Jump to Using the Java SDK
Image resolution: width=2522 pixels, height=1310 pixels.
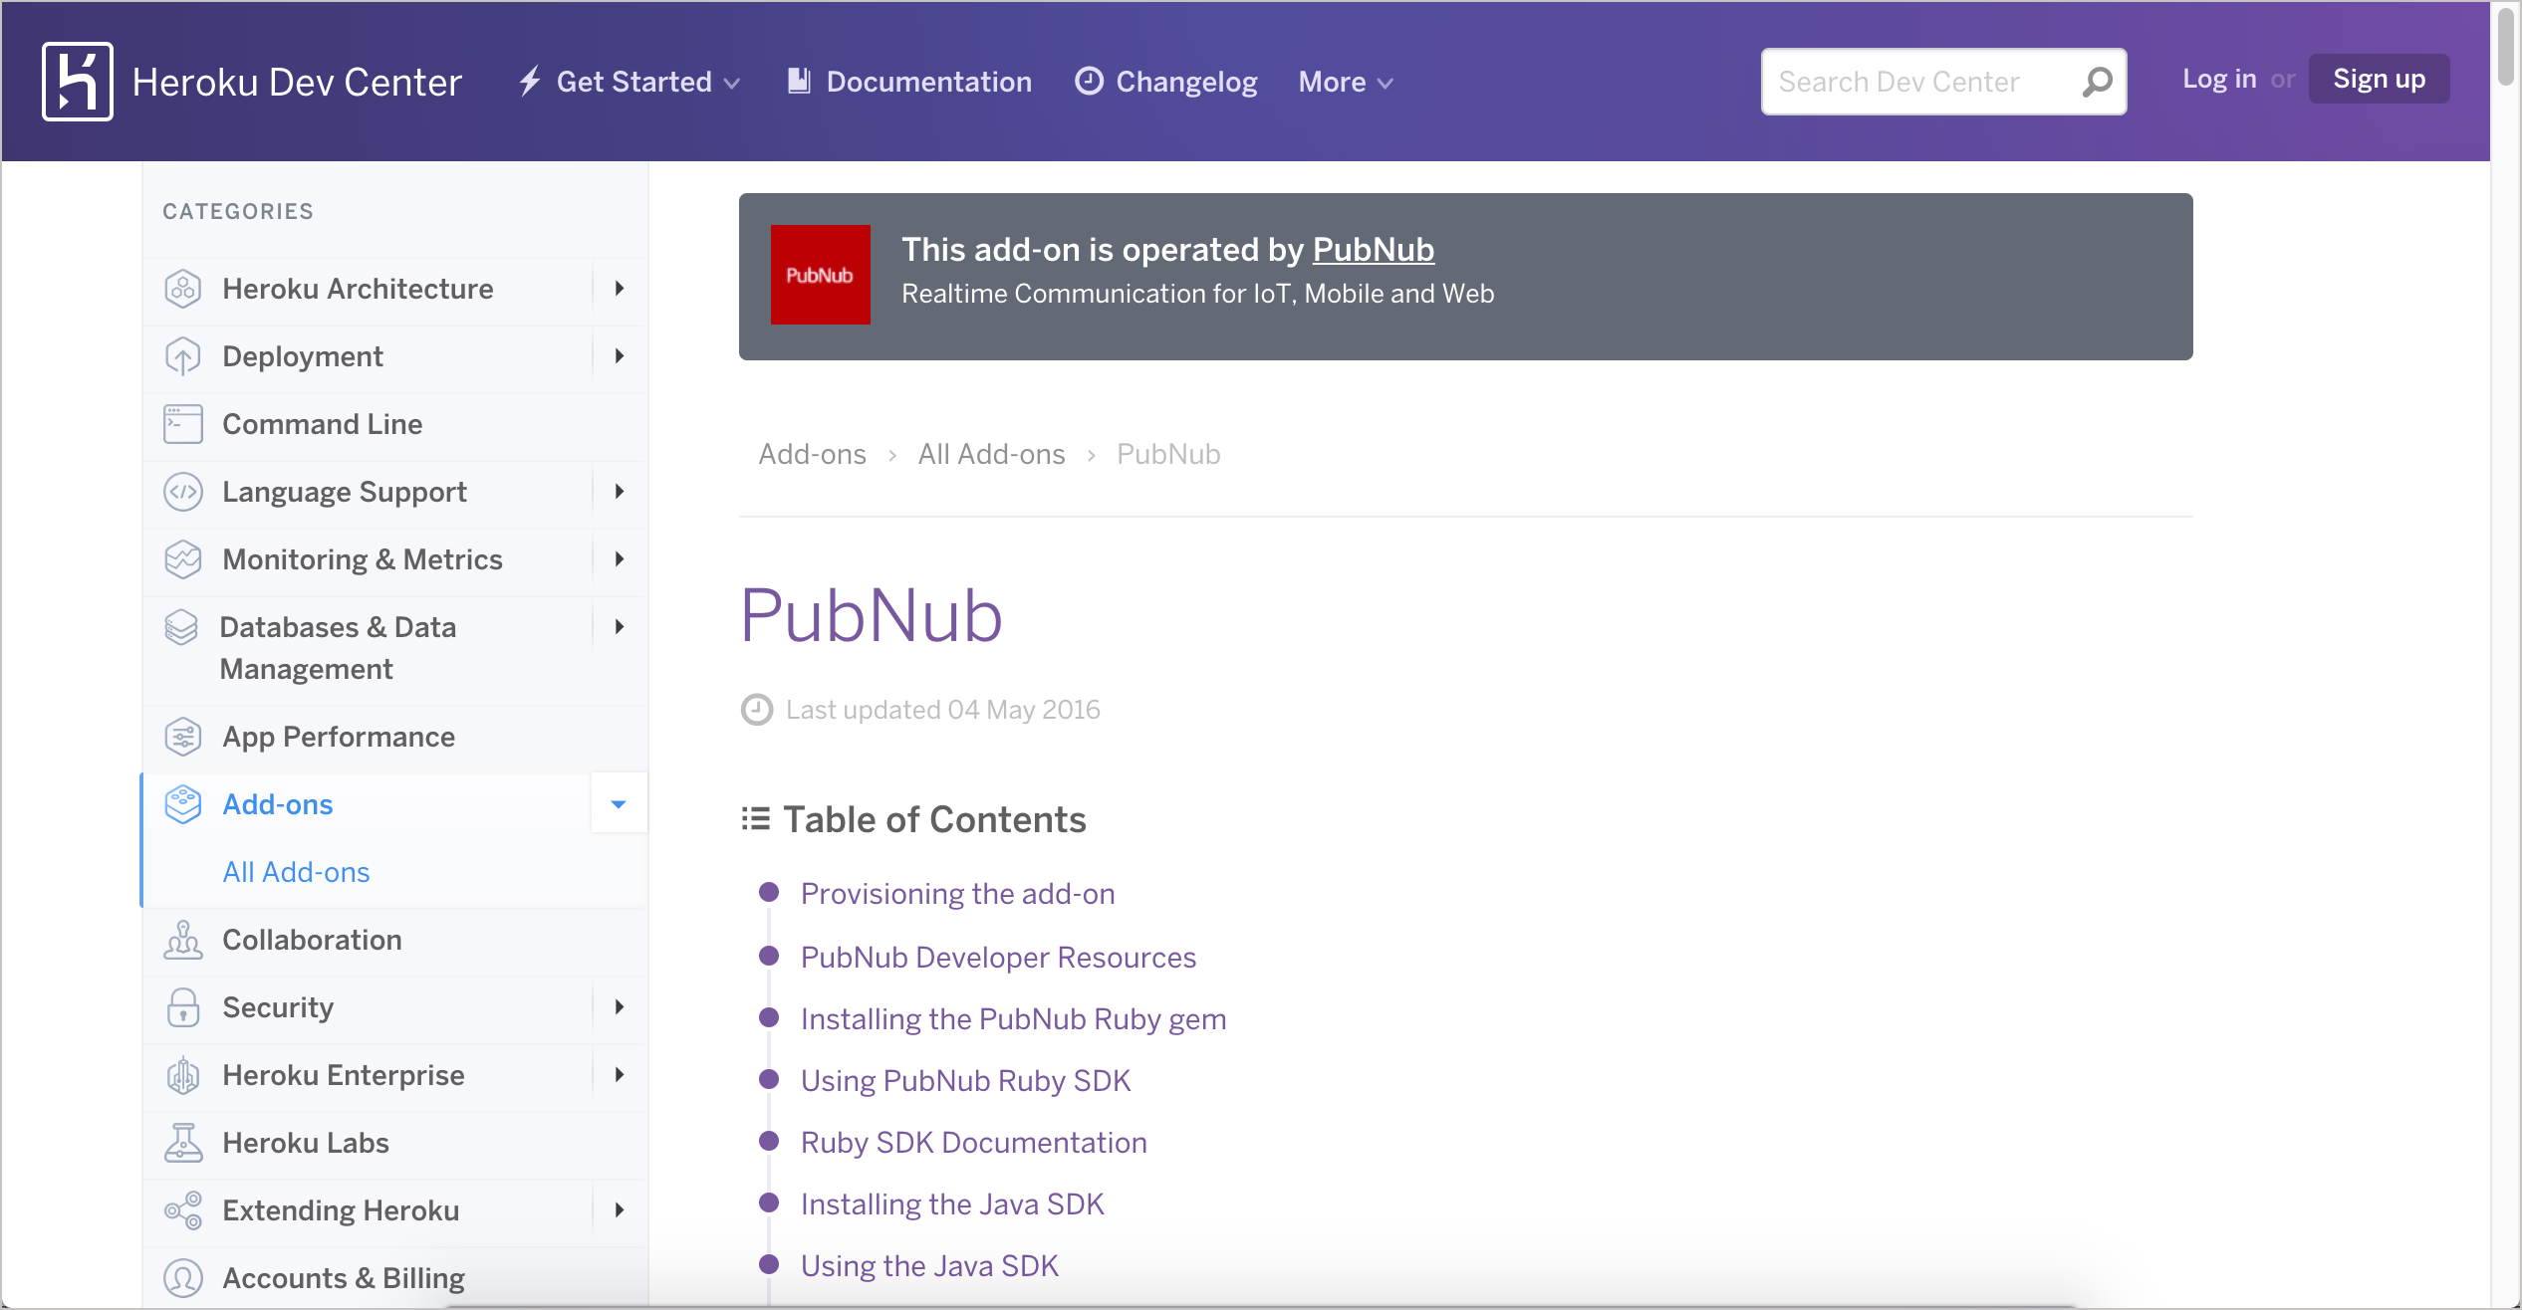pos(929,1265)
